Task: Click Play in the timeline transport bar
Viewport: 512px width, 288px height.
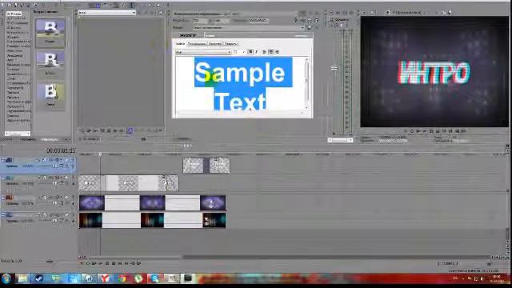Action: 101,263
